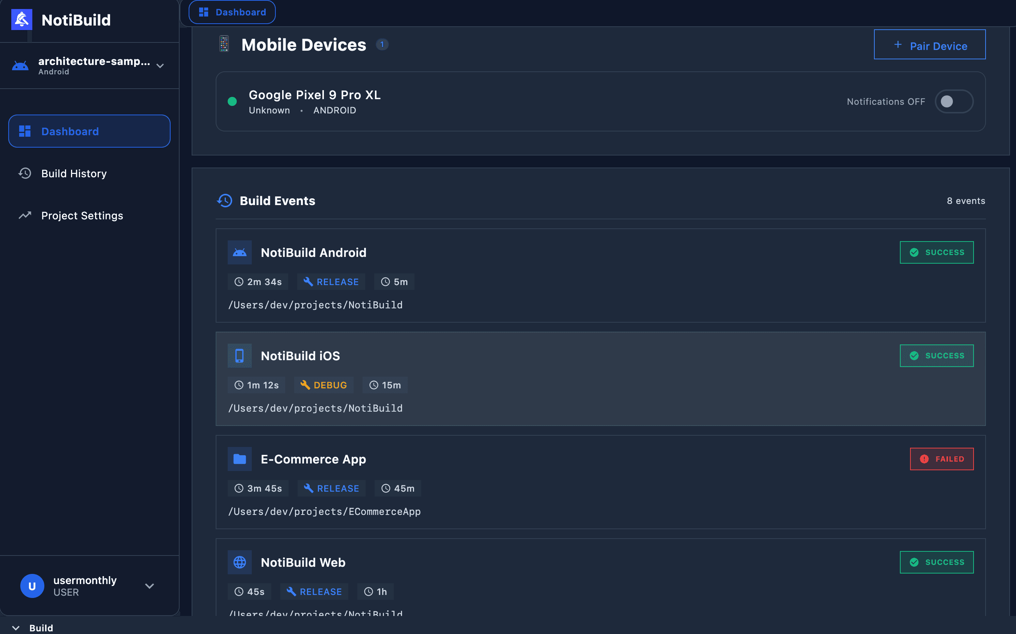The width and height of the screenshot is (1016, 634).
Task: Switch to the Dashboard tab at the top
Action: pos(232,12)
